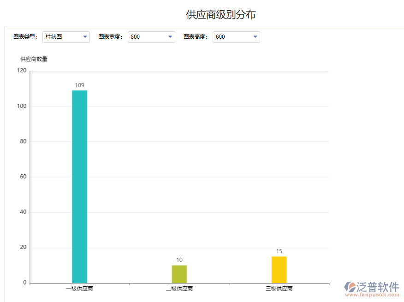Click the height dropdown arrow
The width and height of the screenshot is (404, 302).
(x=255, y=37)
